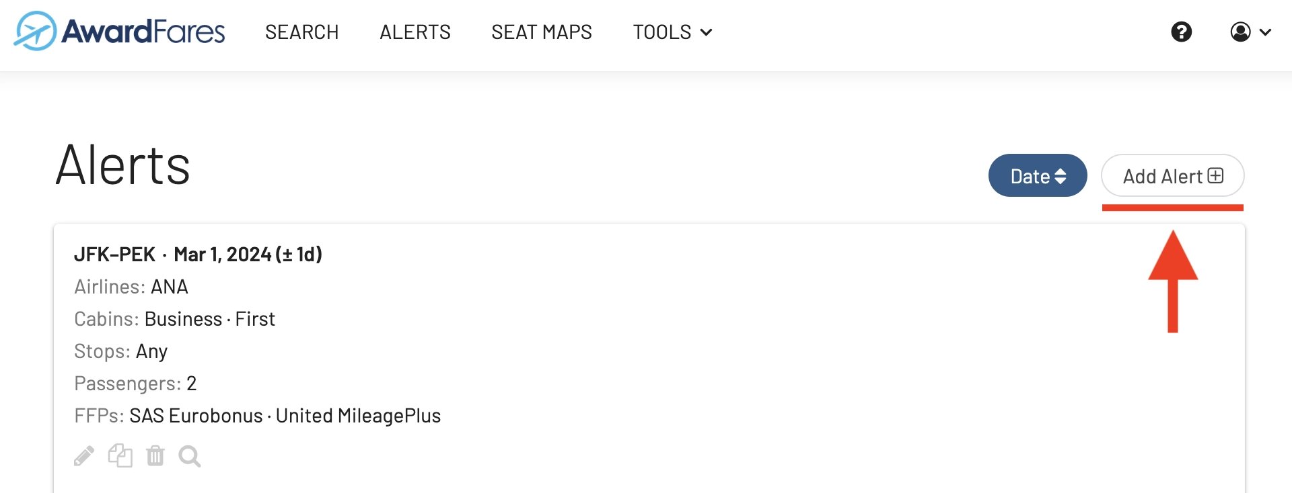The height and width of the screenshot is (493, 1292).
Task: Select the JFK–PEK Mar 1, 2024 alert title
Action: pyautogui.click(x=198, y=255)
